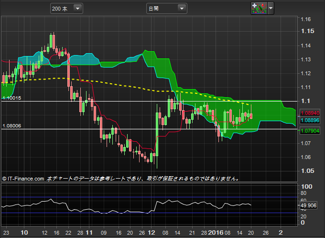Click the 1.1 price axis label
This screenshot has height=238, width=325.
coord(305,101)
